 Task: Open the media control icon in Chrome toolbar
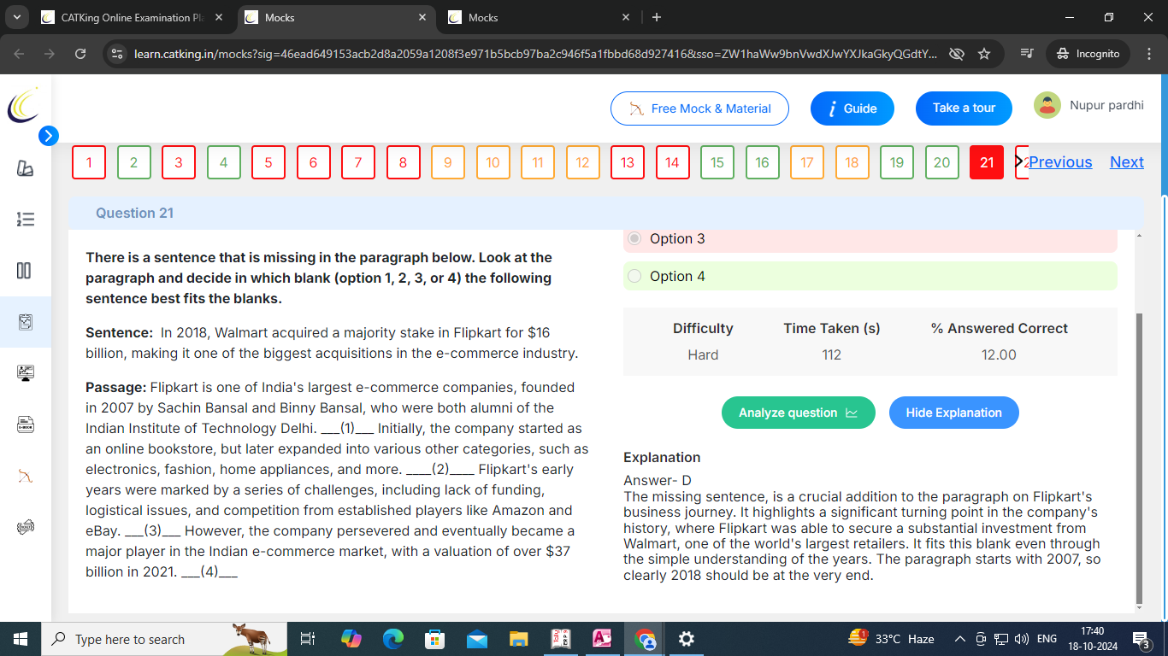coord(1027,54)
